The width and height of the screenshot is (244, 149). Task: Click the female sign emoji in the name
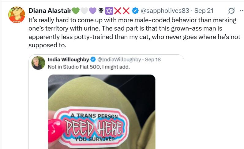[x=100, y=11]
